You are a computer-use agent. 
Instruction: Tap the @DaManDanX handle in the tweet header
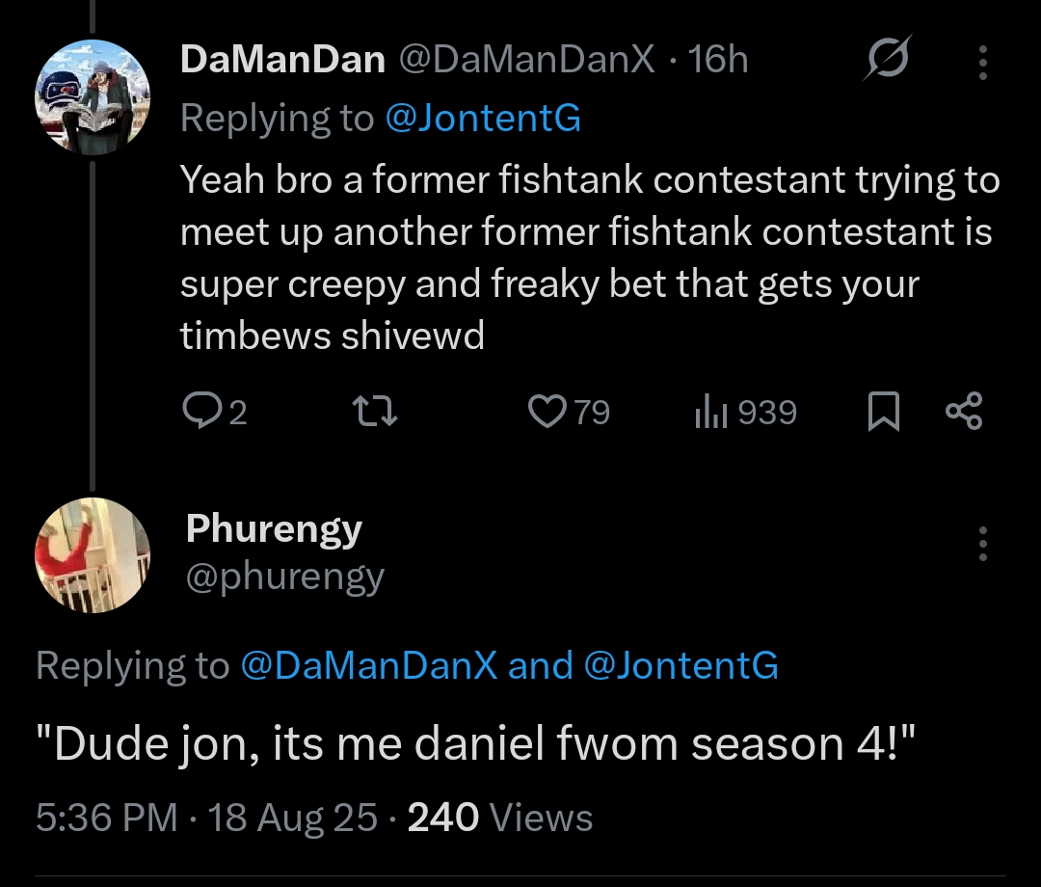(x=525, y=61)
